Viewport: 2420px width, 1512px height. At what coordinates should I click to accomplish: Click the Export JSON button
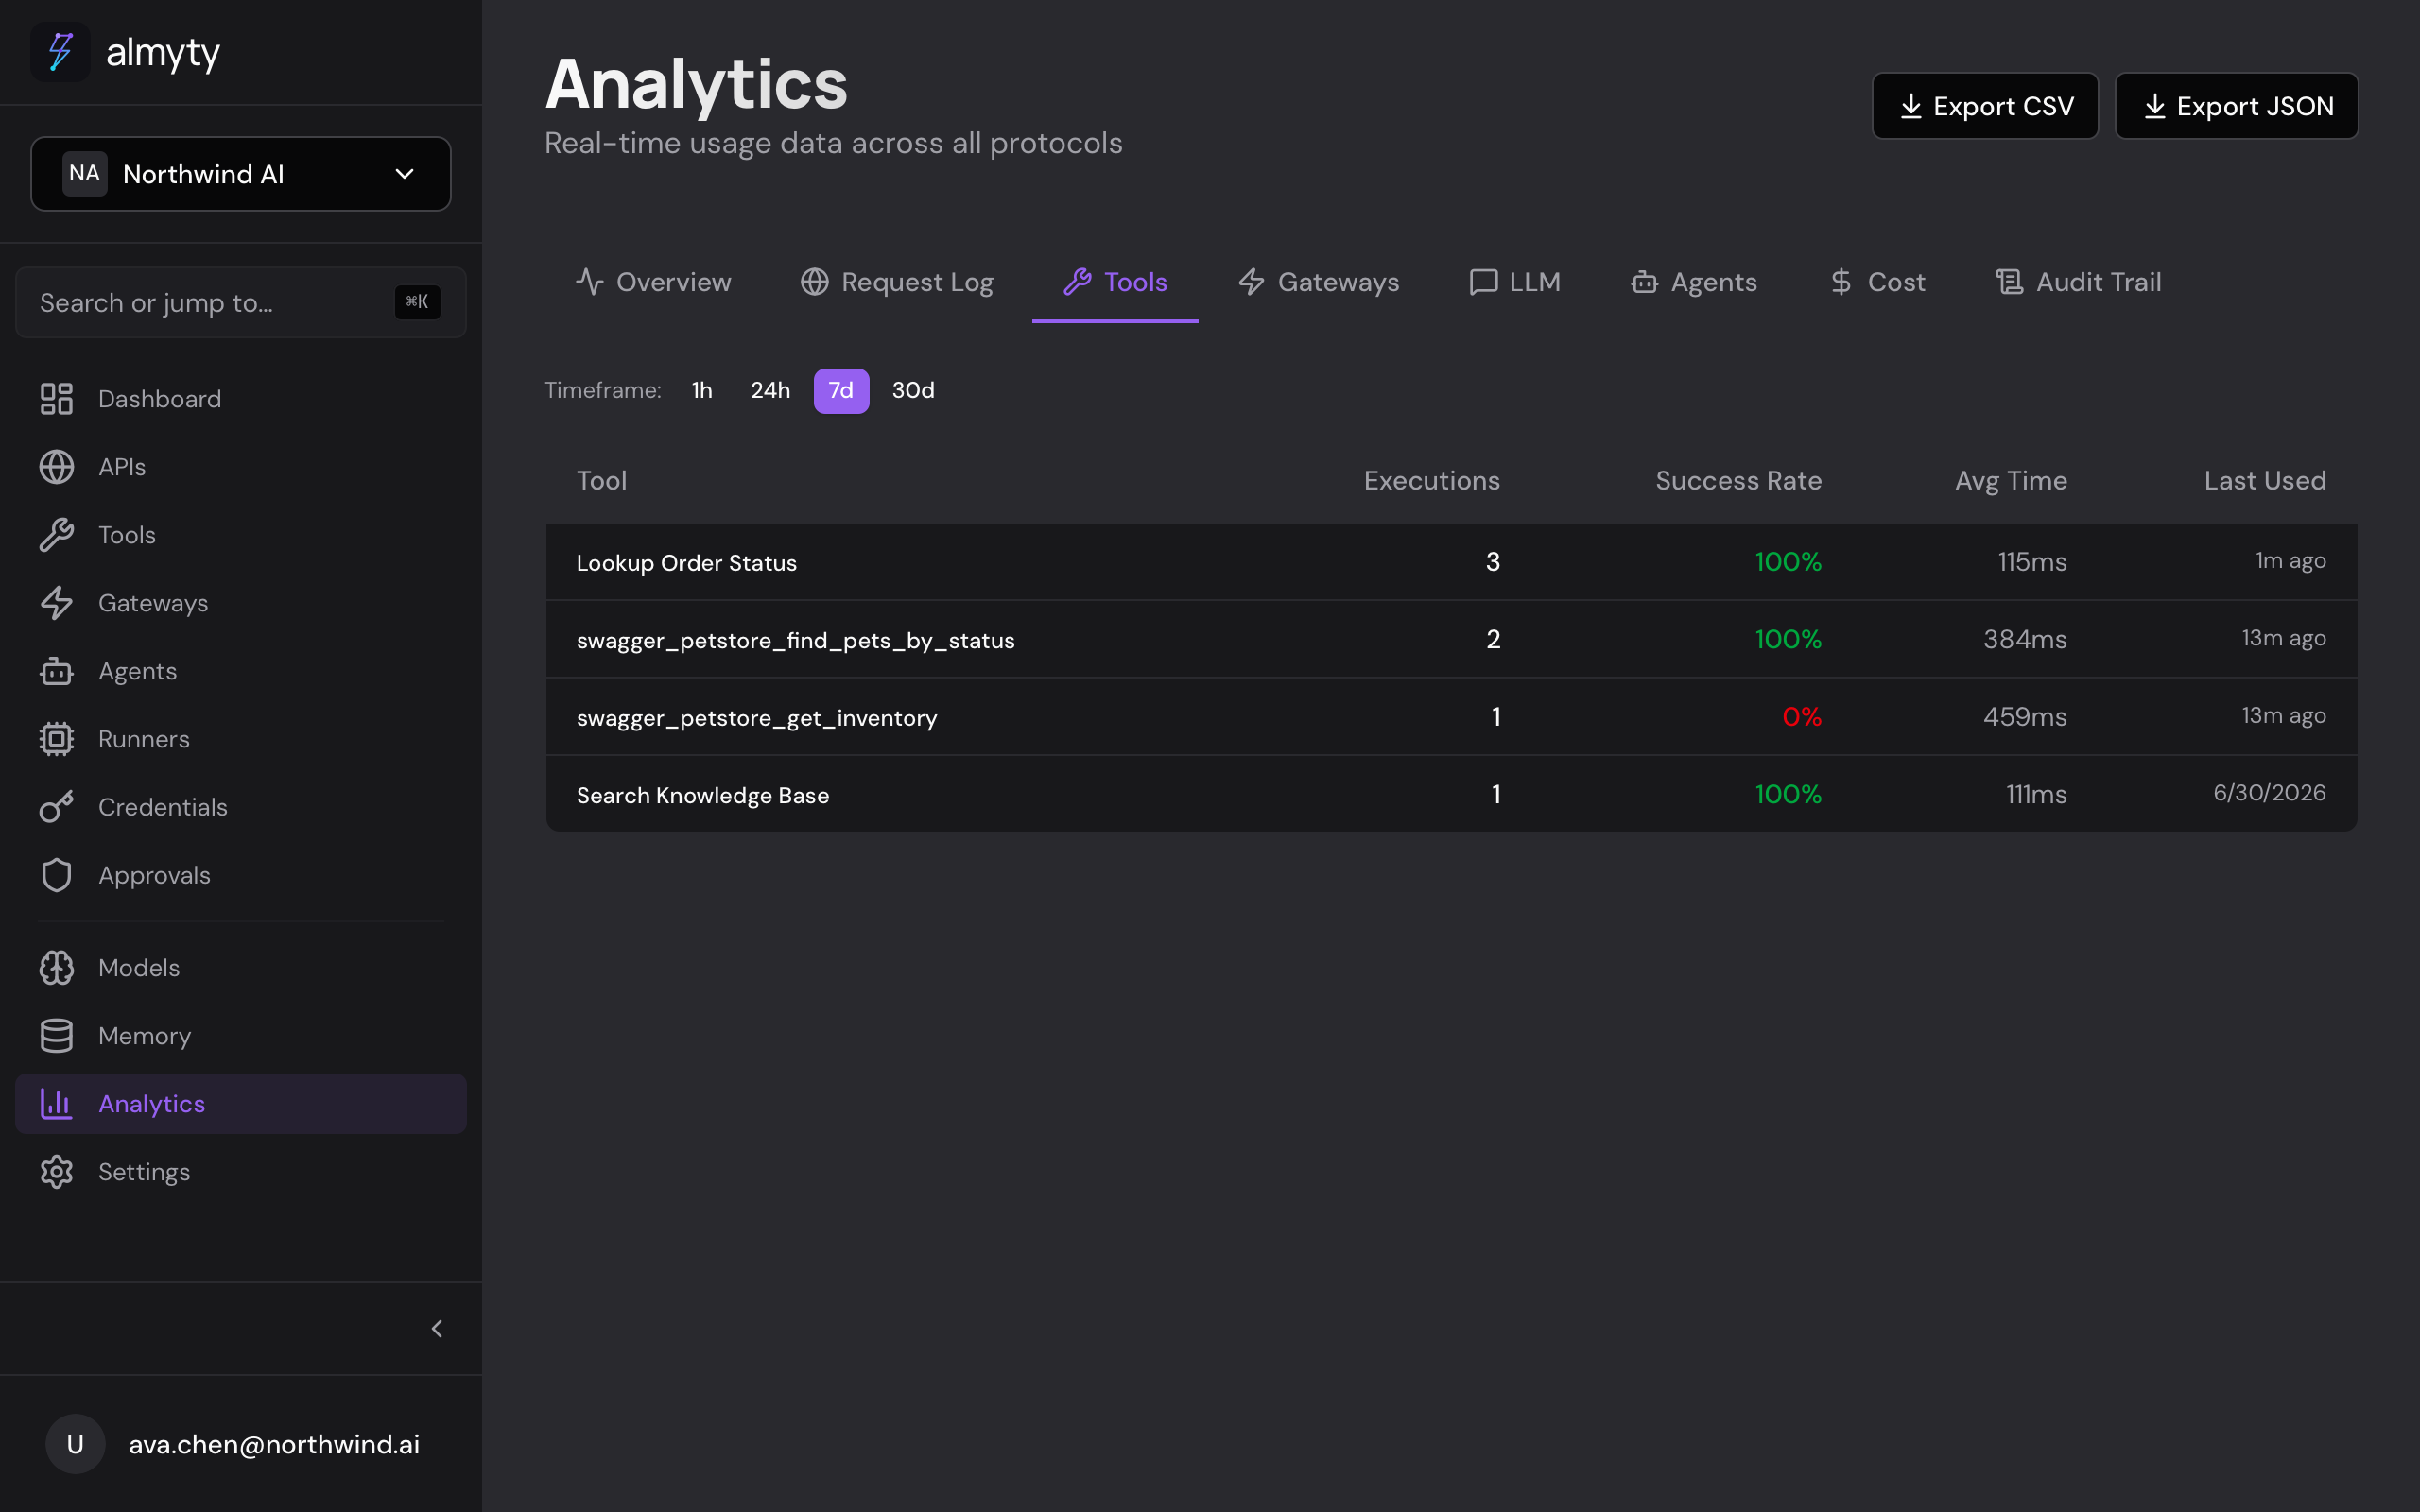coord(2236,106)
